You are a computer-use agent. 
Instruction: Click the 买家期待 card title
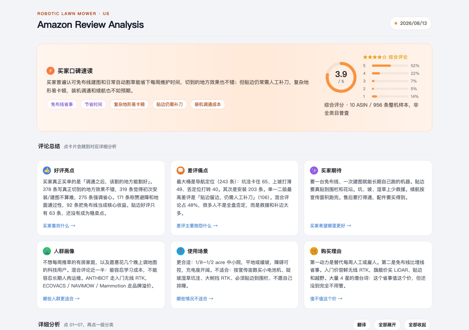point(331,170)
